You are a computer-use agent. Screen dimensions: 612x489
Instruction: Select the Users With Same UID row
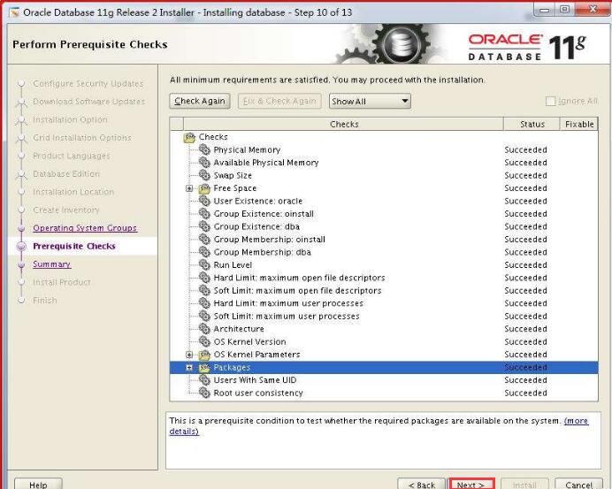(384, 380)
